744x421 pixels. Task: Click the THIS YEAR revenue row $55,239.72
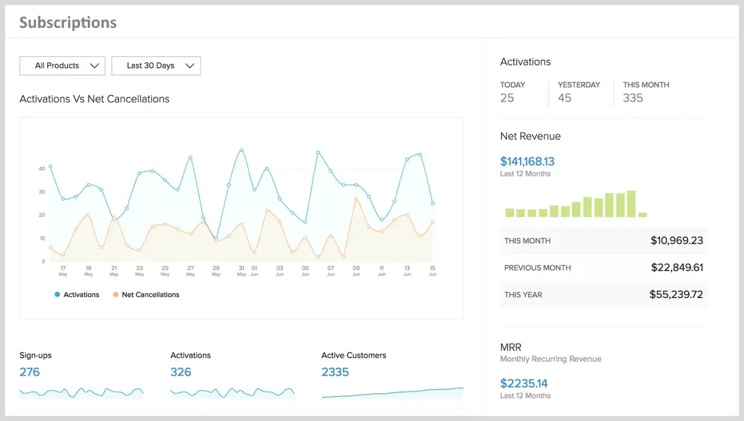click(603, 294)
